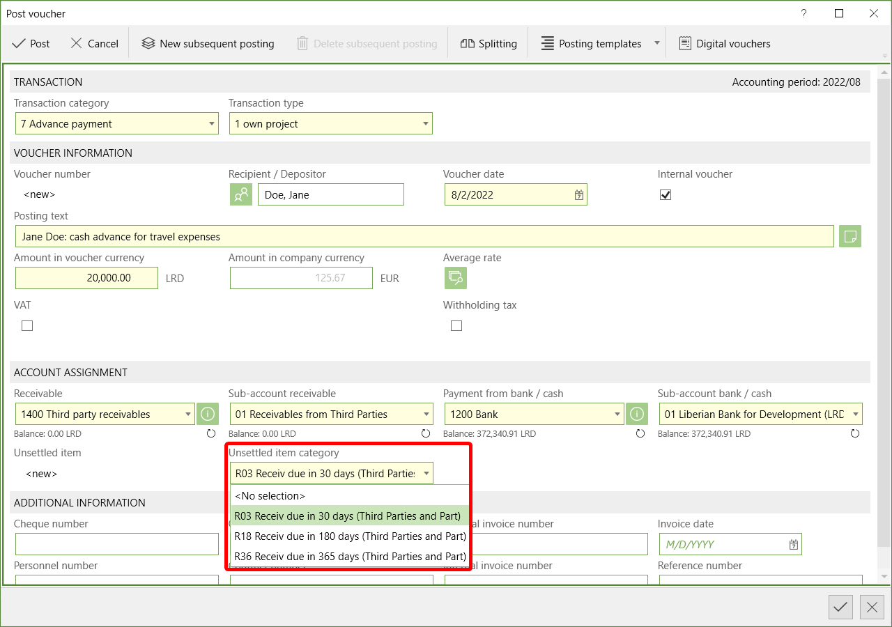Select R18 Receiv due in 180 days
This screenshot has height=627, width=892.
350,536
